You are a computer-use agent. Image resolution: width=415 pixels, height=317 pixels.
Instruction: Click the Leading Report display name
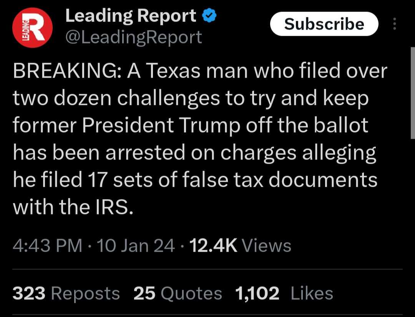[131, 16]
